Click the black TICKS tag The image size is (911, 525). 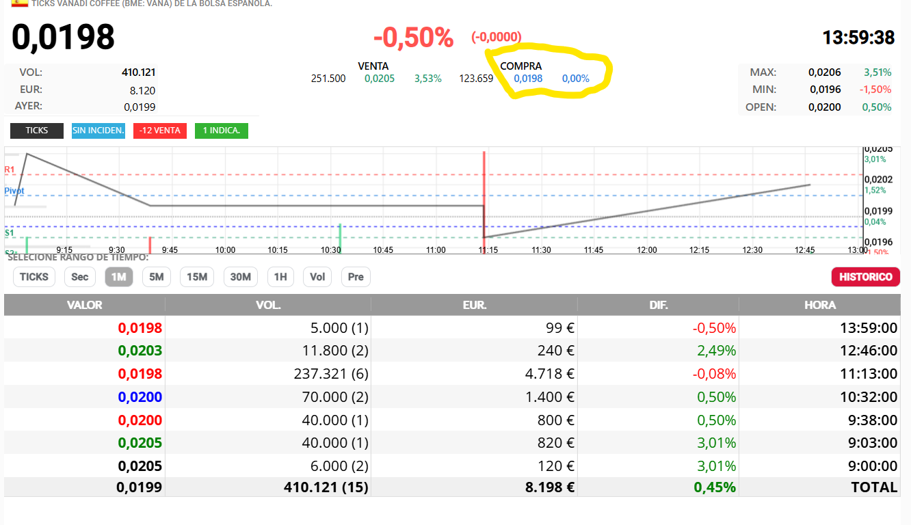click(x=37, y=131)
